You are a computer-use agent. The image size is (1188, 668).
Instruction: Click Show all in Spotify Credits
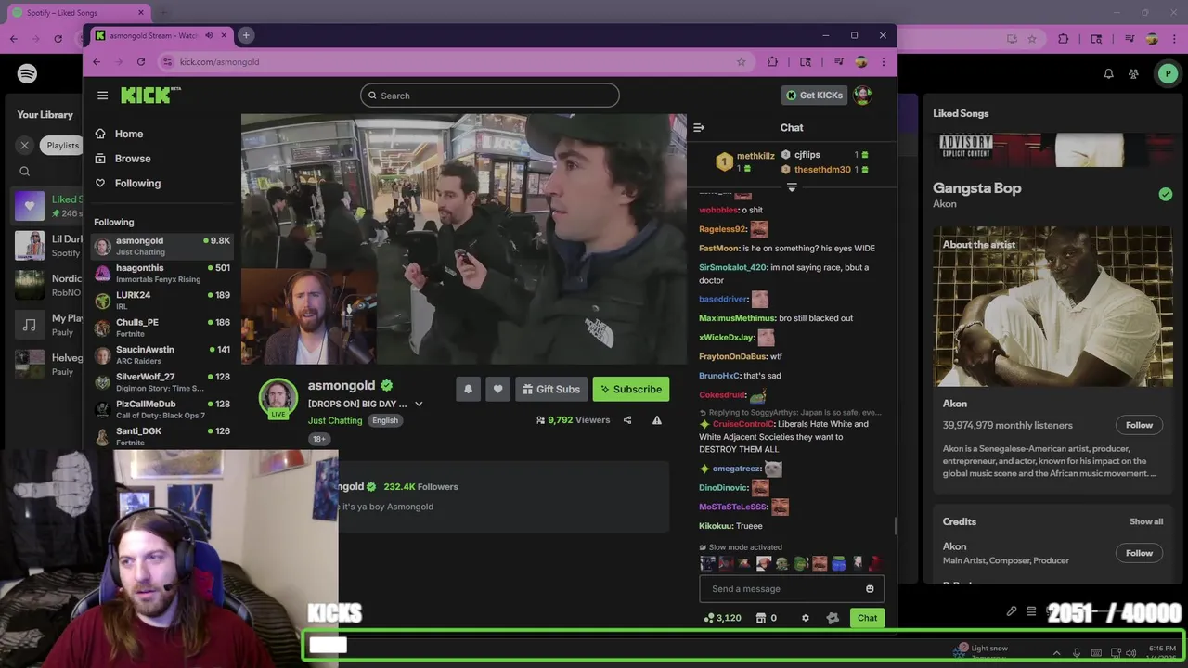[x=1146, y=522]
